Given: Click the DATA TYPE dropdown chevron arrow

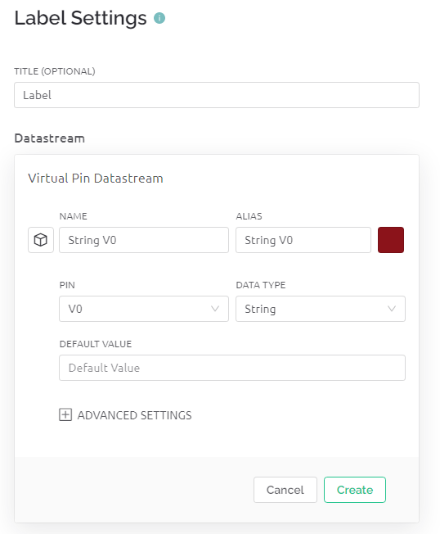Looking at the screenshot, I should point(392,309).
